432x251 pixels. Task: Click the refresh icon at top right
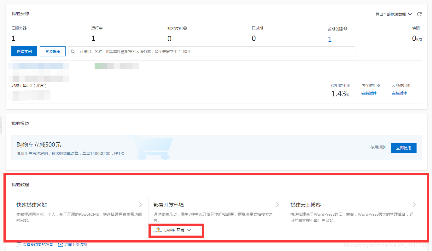[419, 14]
